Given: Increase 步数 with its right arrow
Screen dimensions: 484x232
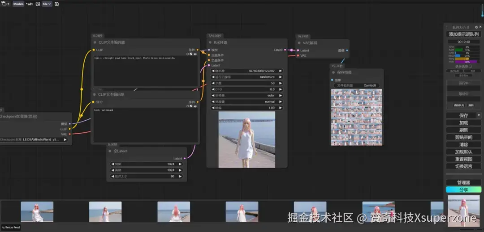Looking at the screenshot, I should 280,84.
